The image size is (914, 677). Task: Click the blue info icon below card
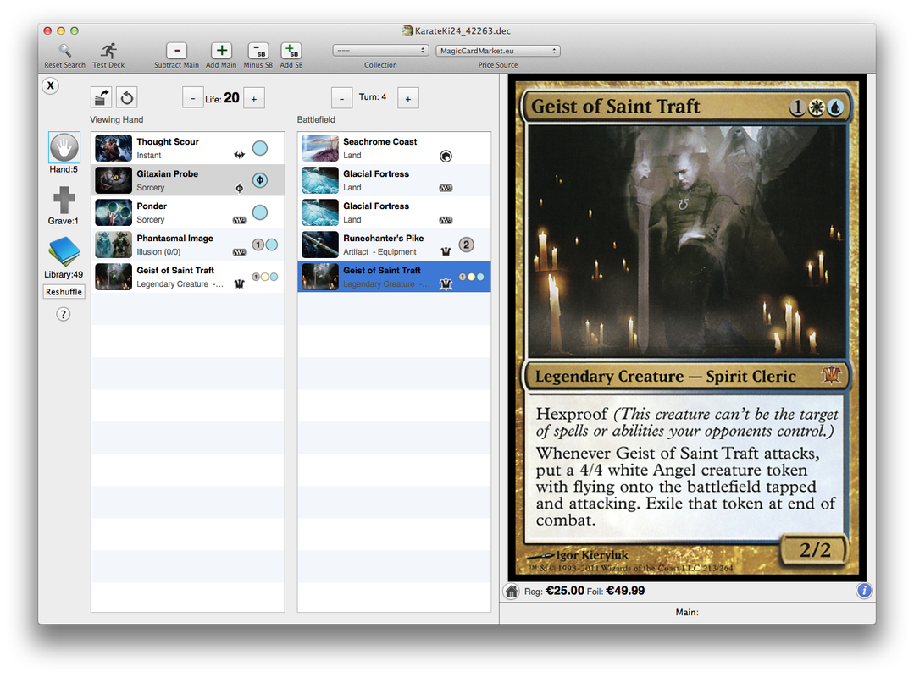(864, 591)
